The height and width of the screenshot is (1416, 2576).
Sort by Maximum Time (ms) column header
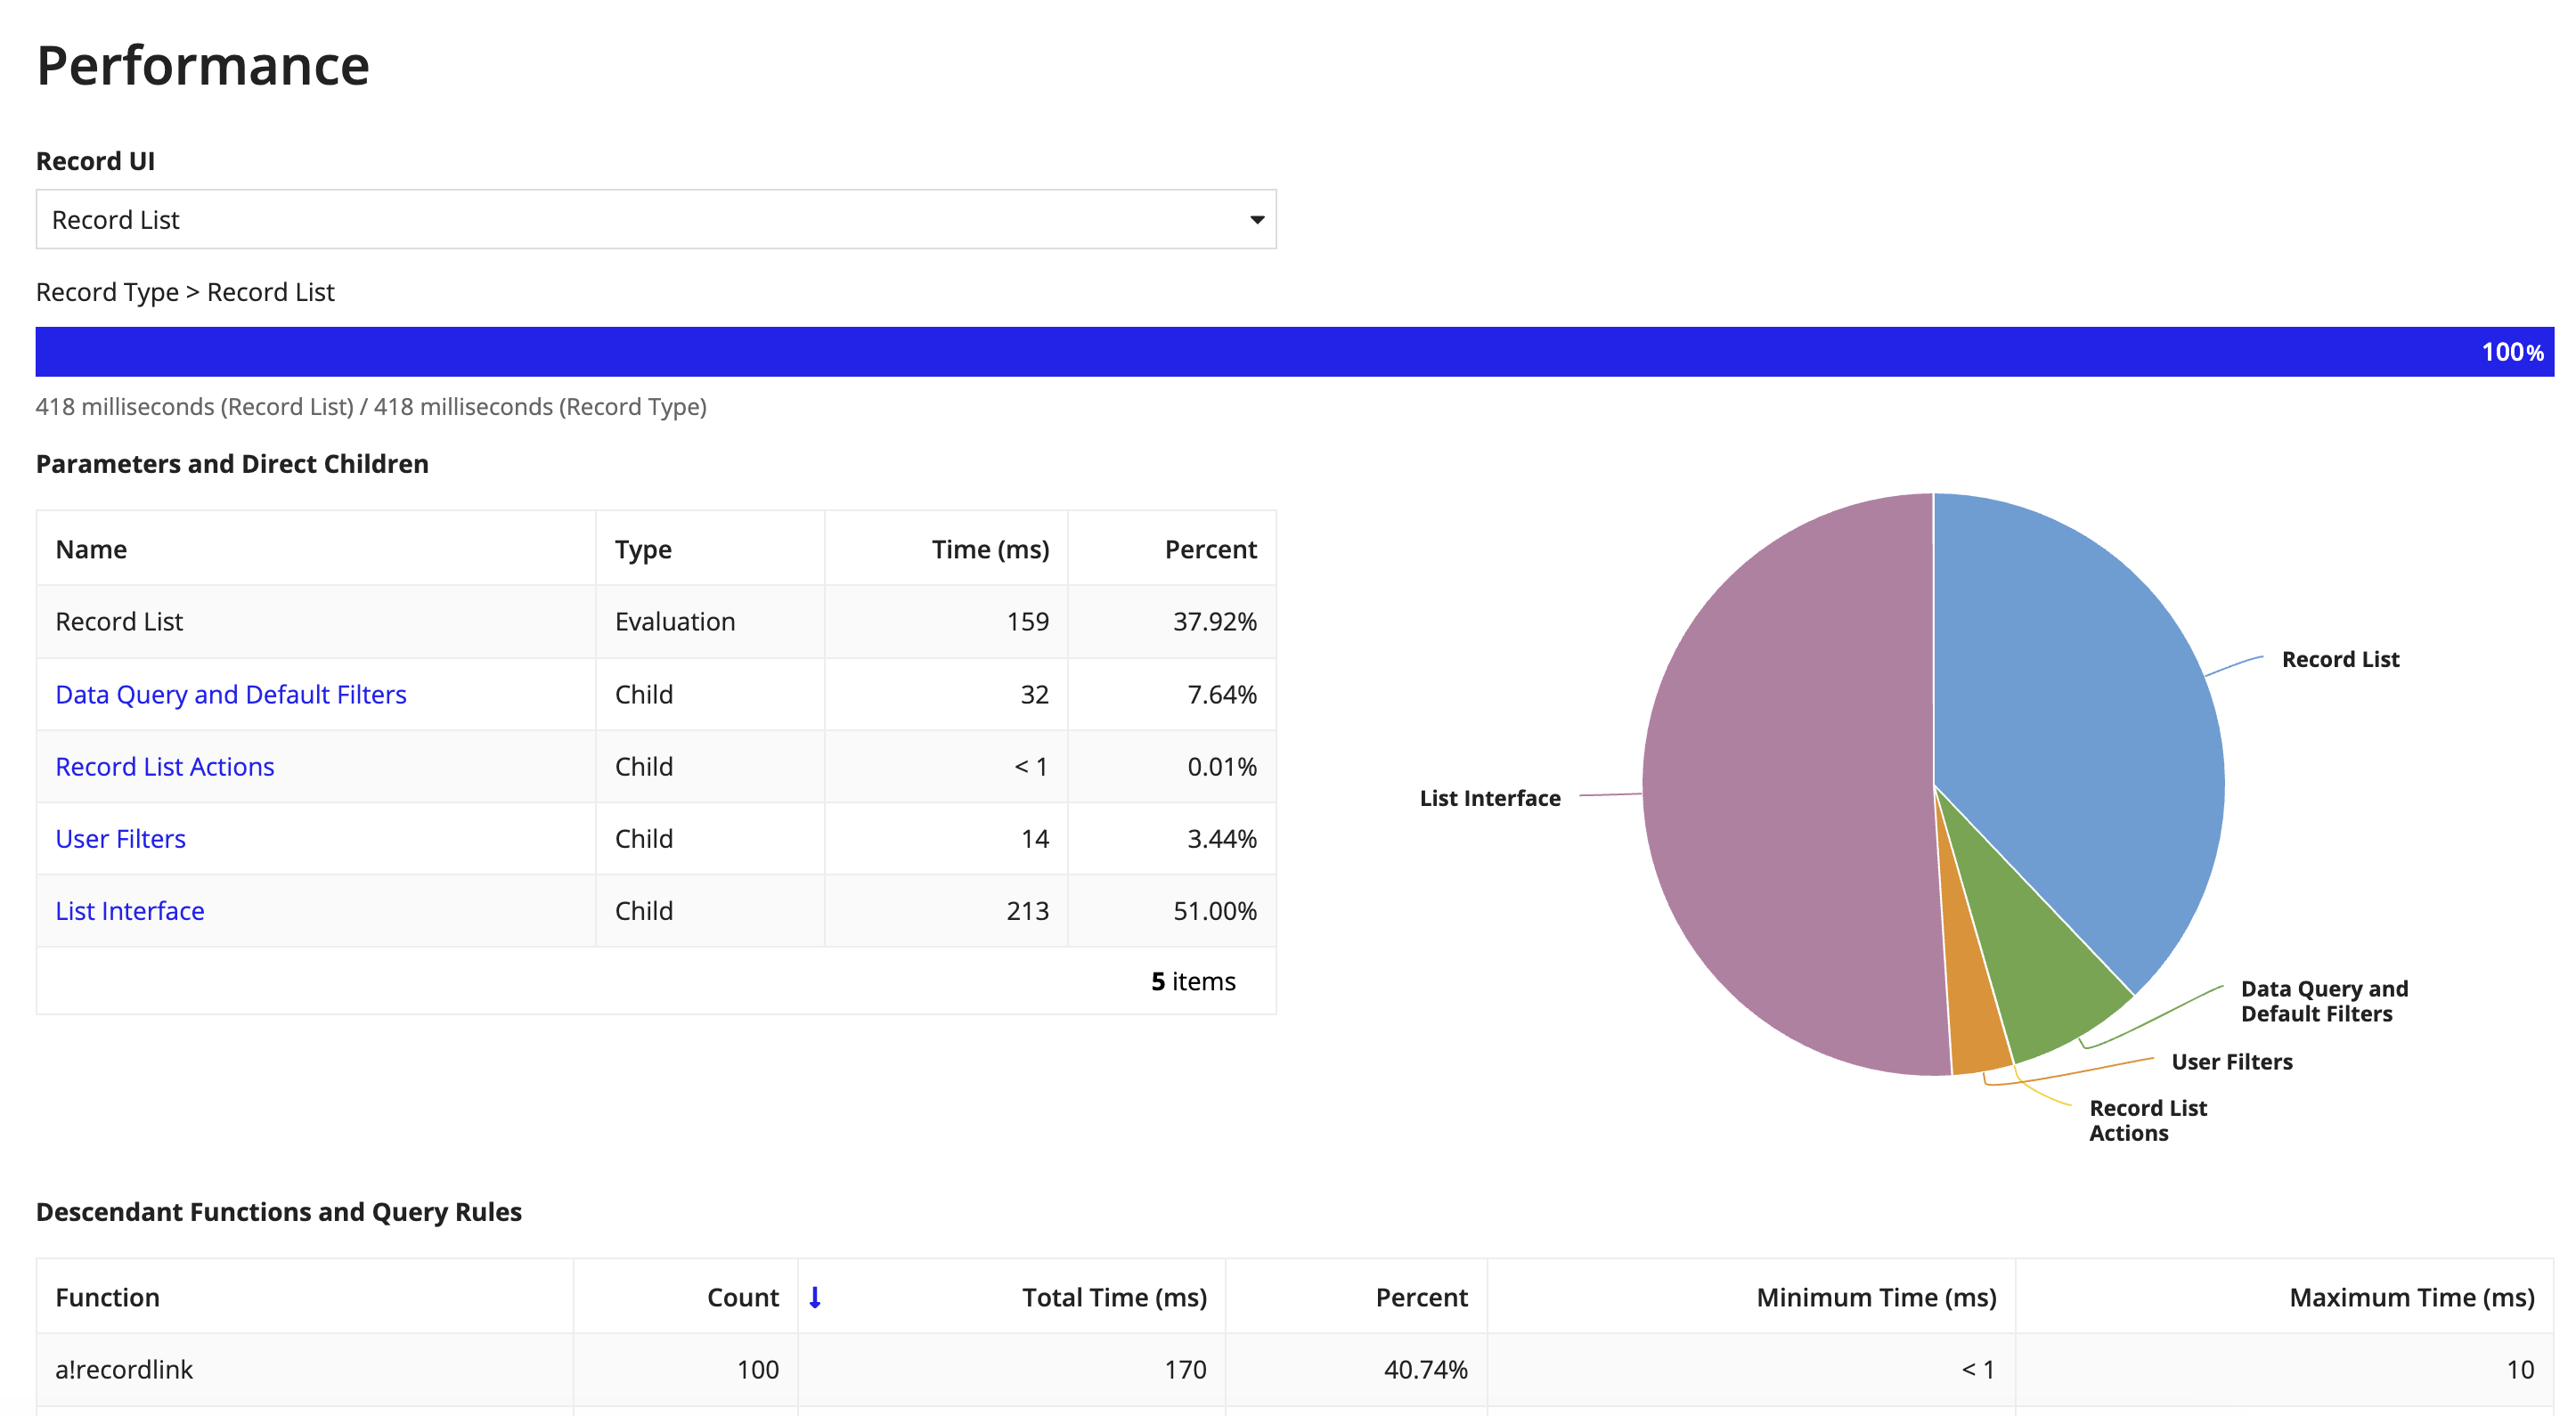[2412, 1297]
